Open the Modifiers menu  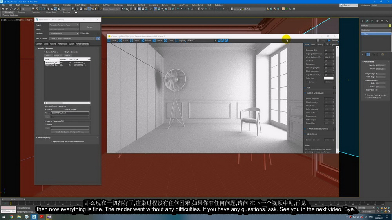pos(55,5)
